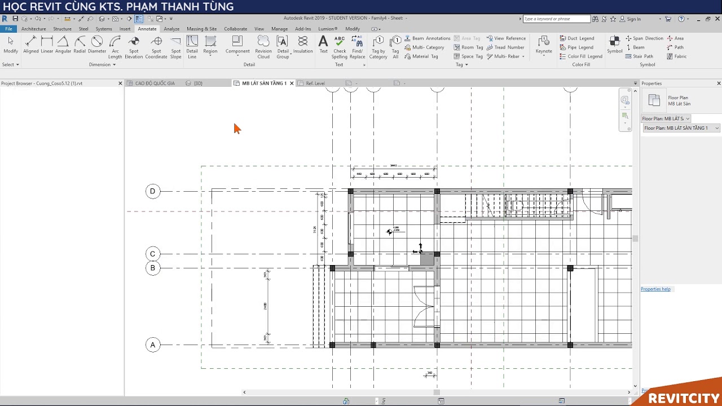Expand the Tag panel options

pos(462,64)
